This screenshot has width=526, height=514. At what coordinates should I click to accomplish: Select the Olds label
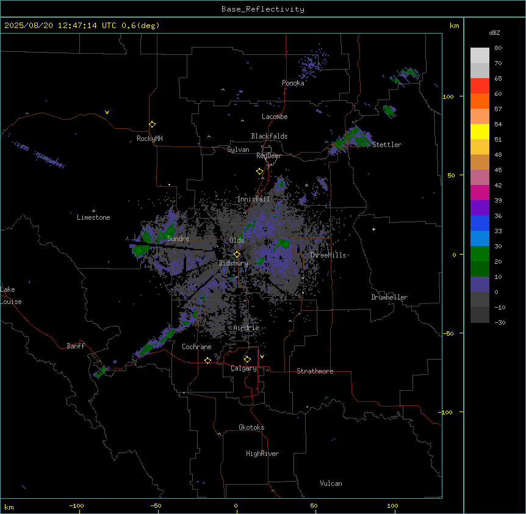[237, 241]
